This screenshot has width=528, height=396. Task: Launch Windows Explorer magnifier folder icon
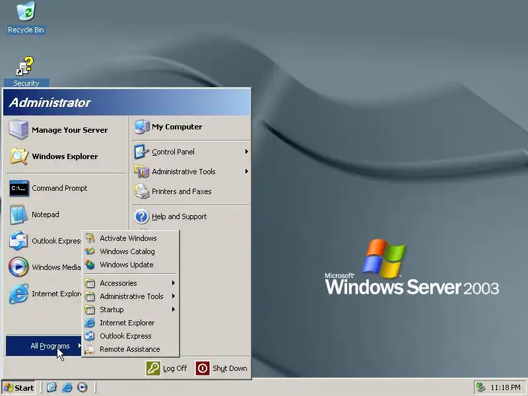point(18,156)
